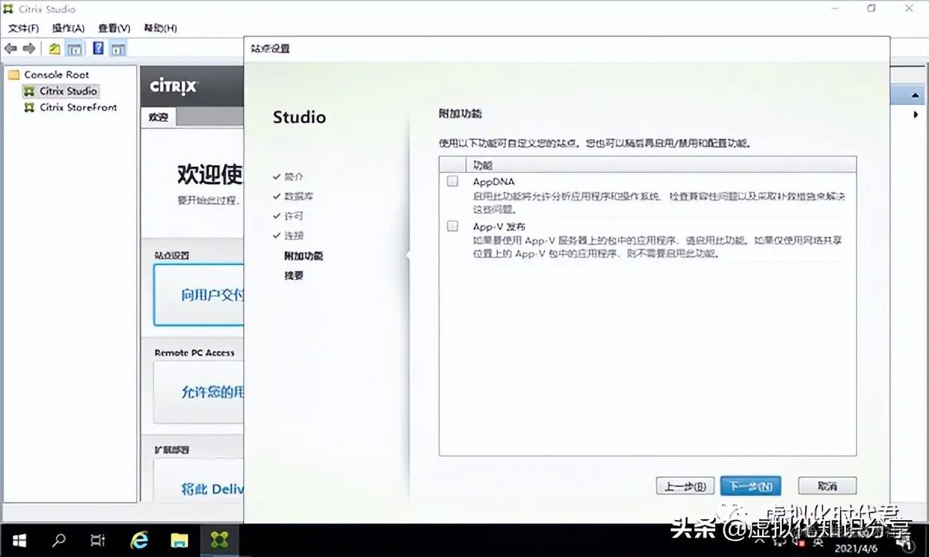Open the 查看(V) menu
The image size is (929, 557).
tap(113, 27)
